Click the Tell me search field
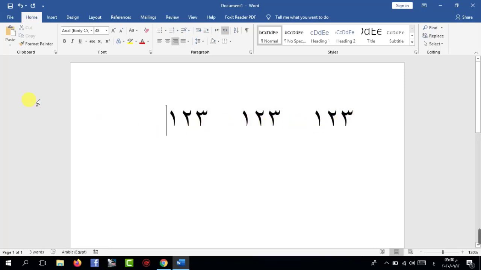Screen dimensions: 481x270 click(302, 17)
